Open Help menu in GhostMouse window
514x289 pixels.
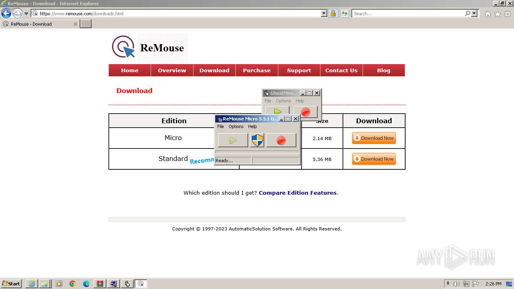click(x=300, y=101)
